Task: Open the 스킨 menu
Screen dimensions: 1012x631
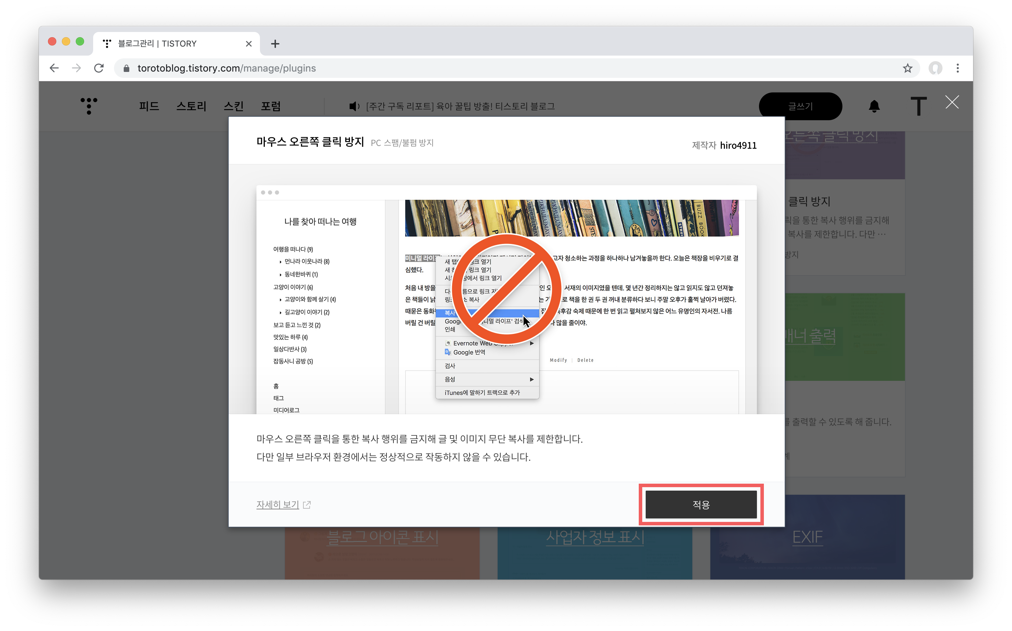Action: 234,106
